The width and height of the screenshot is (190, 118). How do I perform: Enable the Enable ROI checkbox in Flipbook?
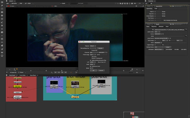(91, 50)
